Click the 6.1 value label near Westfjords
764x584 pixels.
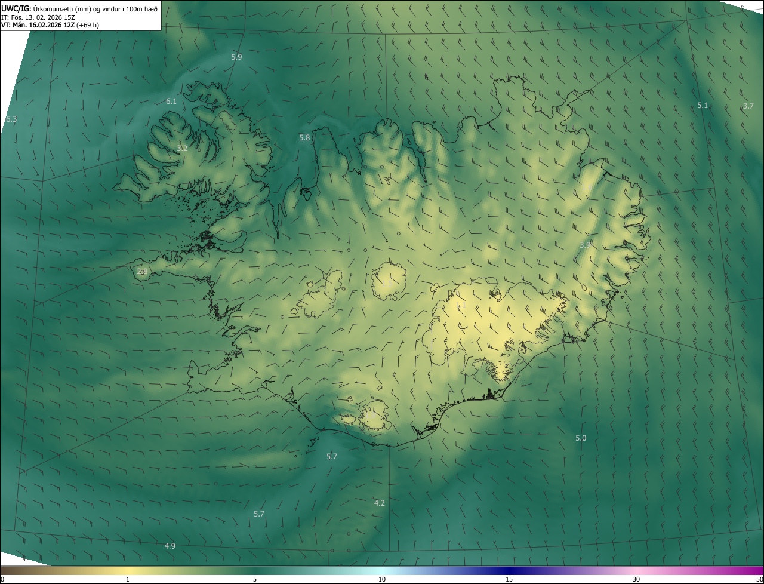coord(171,101)
